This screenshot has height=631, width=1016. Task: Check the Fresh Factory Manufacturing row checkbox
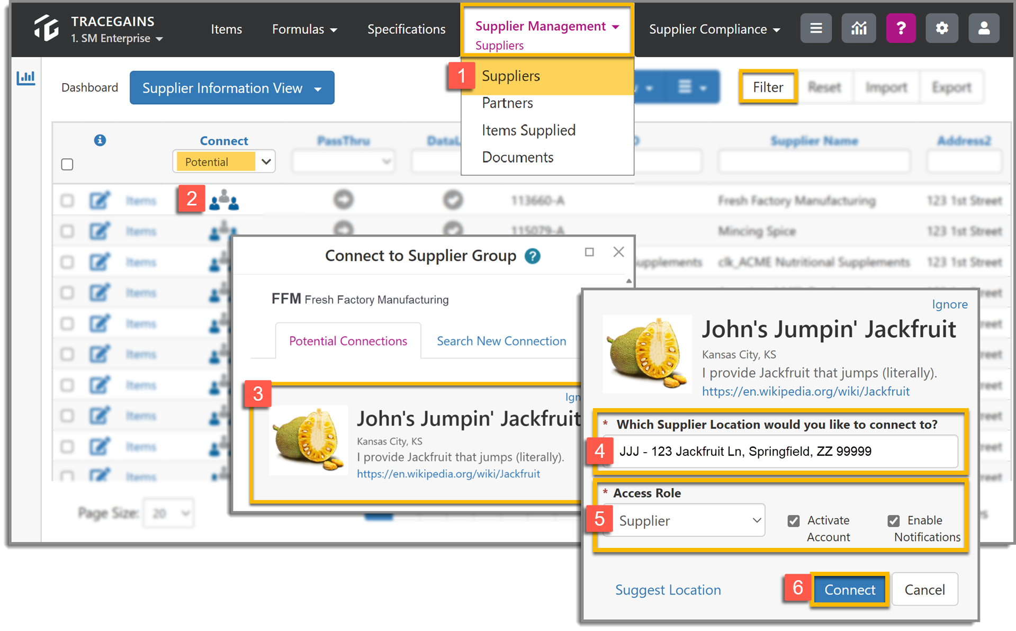pos(67,201)
